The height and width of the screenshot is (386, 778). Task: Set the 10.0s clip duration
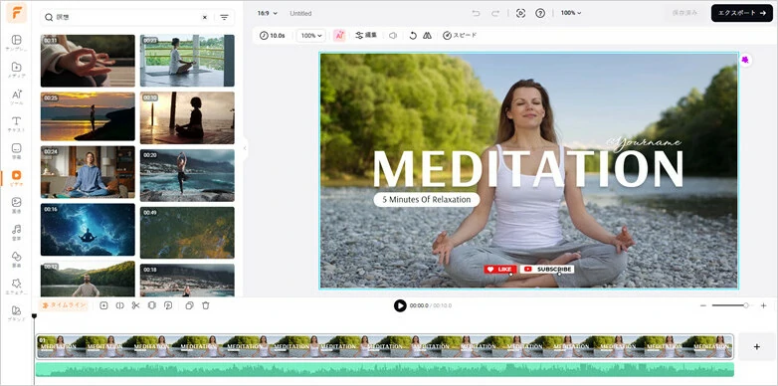point(273,36)
